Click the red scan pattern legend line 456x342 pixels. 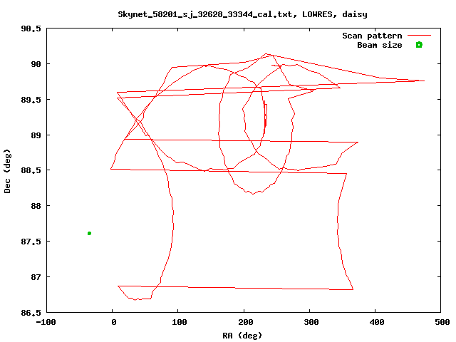click(x=419, y=35)
